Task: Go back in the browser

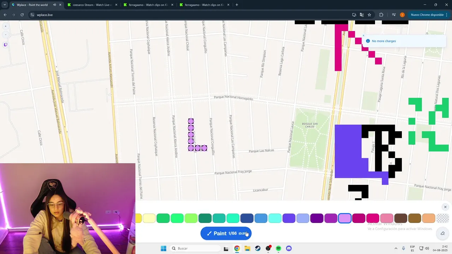Action: pos(5,15)
